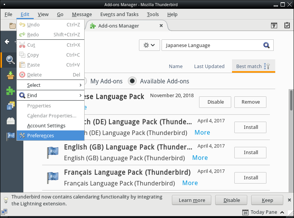Open the Tools menu
Viewport: 294px width, 218px height.
pos(153,15)
